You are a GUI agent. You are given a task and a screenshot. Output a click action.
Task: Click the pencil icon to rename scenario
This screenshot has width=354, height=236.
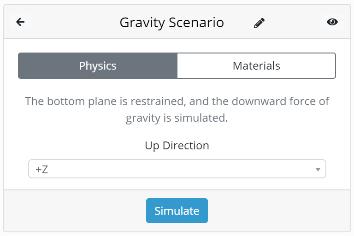tap(259, 23)
